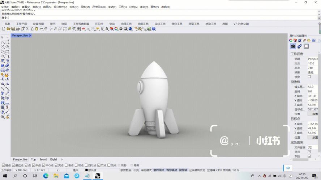The height and width of the screenshot is (180, 321).
Task: Click the command prompt input field
Action: point(163,18)
